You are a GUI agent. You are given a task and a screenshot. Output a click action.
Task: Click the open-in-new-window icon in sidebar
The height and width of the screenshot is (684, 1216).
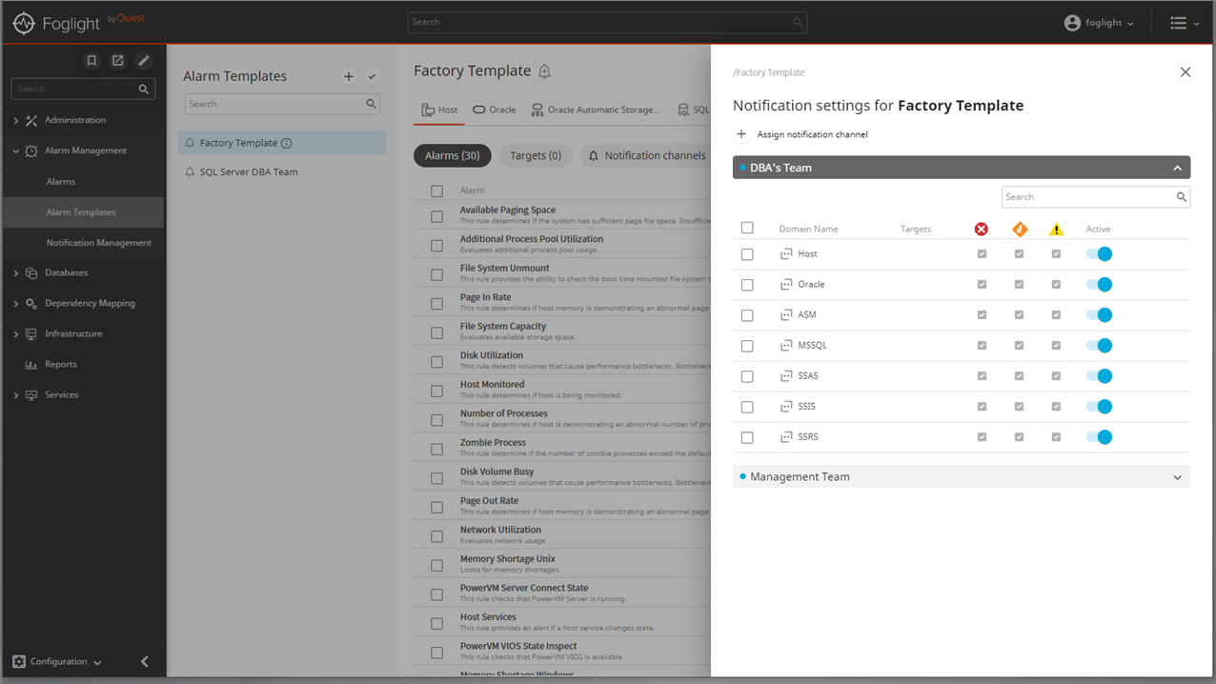117,61
